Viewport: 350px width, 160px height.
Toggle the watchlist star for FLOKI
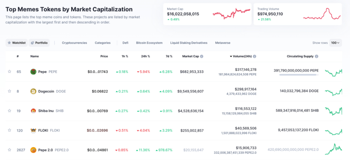tap(9, 130)
